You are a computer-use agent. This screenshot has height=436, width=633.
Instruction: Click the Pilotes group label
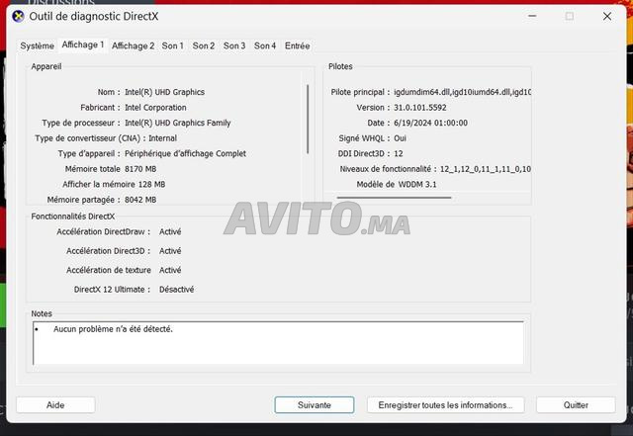(340, 66)
